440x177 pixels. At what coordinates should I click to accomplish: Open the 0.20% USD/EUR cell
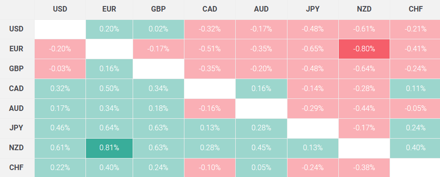[x=109, y=29]
